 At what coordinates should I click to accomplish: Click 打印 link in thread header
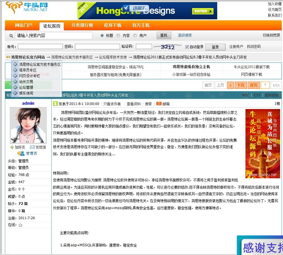pyautogui.click(x=257, y=95)
